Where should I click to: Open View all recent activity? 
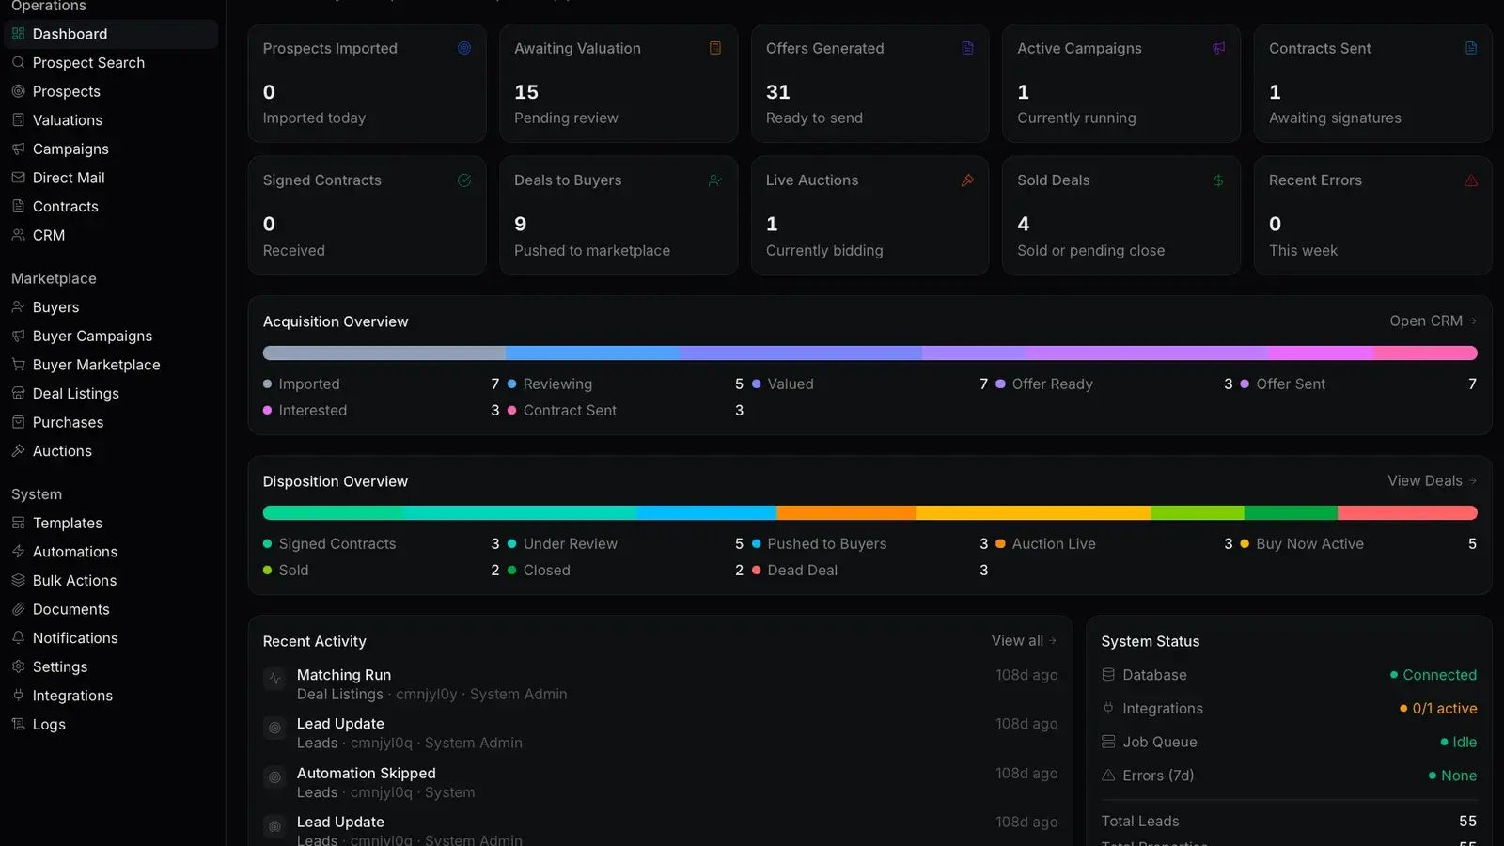(1024, 641)
